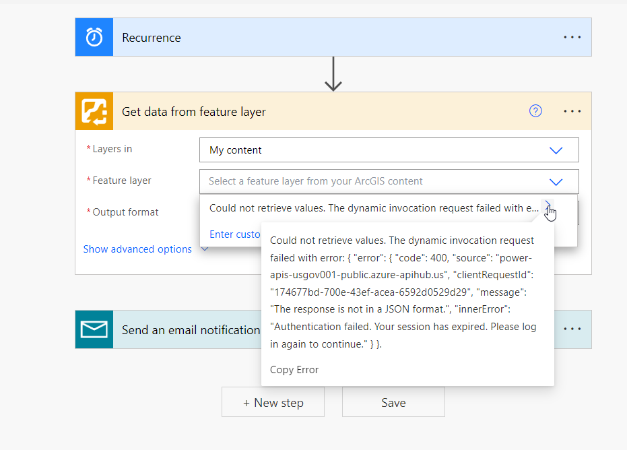Click Copy Error in the tooltip
The height and width of the screenshot is (450, 627).
click(x=294, y=369)
